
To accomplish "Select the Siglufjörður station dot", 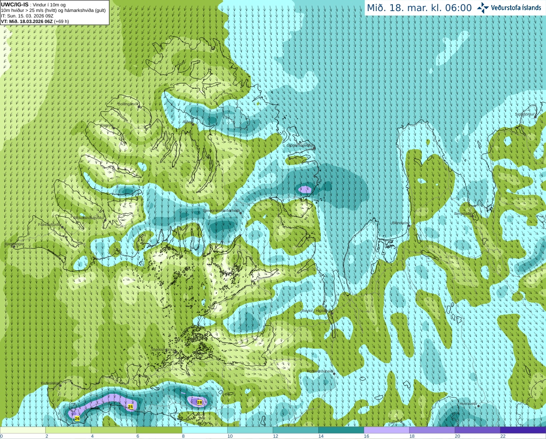I will tap(536, 117).
